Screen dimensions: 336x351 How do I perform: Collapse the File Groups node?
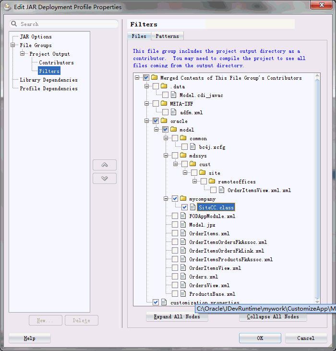click(13, 45)
